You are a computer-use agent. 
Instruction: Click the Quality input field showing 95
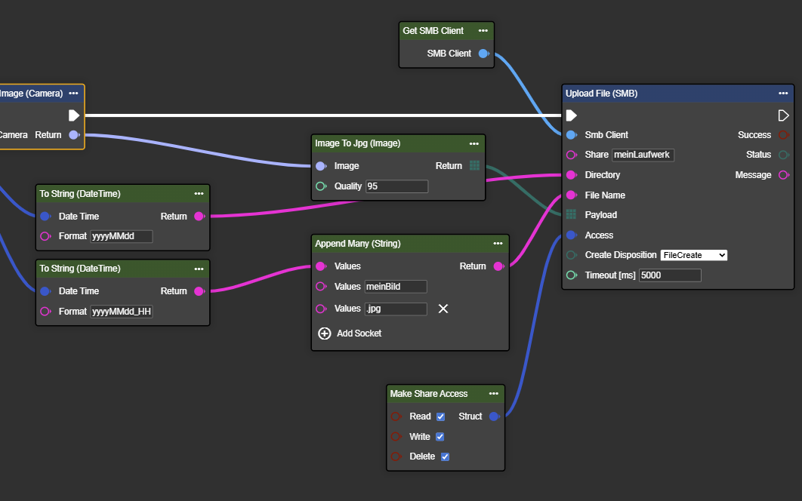tap(396, 186)
